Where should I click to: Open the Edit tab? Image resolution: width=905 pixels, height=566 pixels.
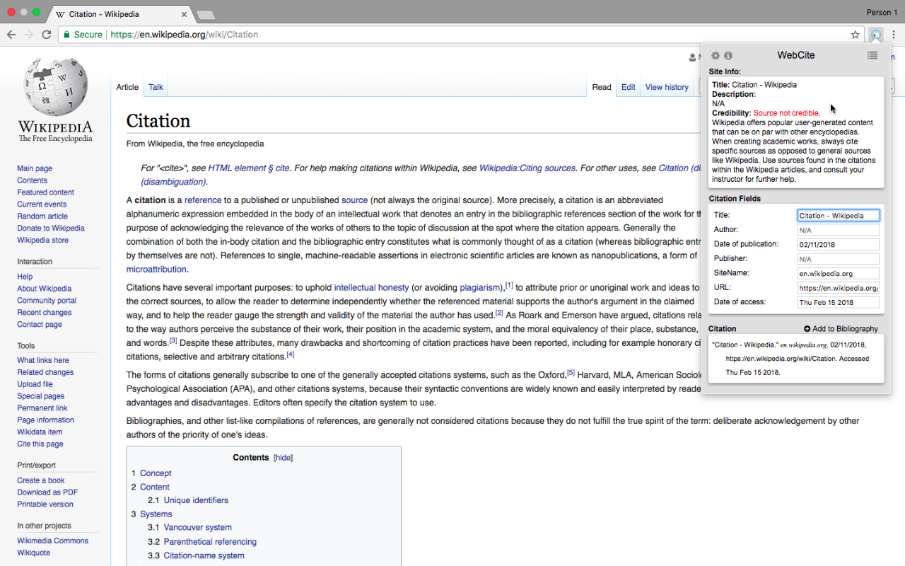pos(629,87)
